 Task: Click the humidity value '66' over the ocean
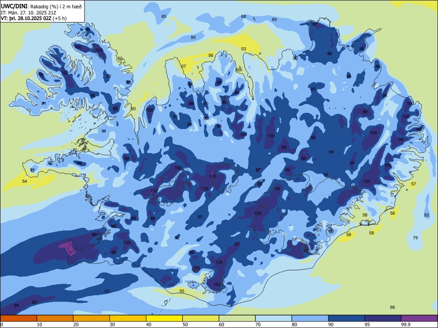pos(392,307)
